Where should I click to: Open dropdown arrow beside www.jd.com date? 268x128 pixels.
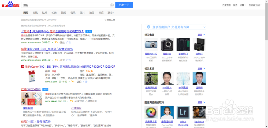(x=69, y=82)
